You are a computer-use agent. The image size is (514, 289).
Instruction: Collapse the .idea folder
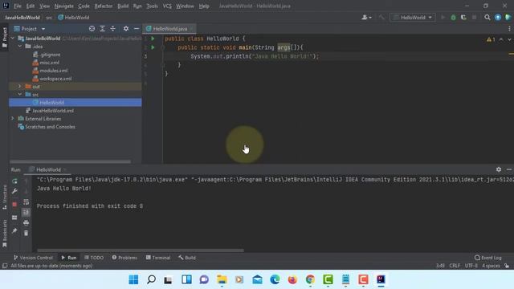(20, 47)
